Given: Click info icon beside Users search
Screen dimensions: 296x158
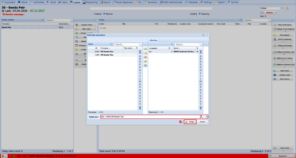Looking at the screenshot, I should (111, 45).
